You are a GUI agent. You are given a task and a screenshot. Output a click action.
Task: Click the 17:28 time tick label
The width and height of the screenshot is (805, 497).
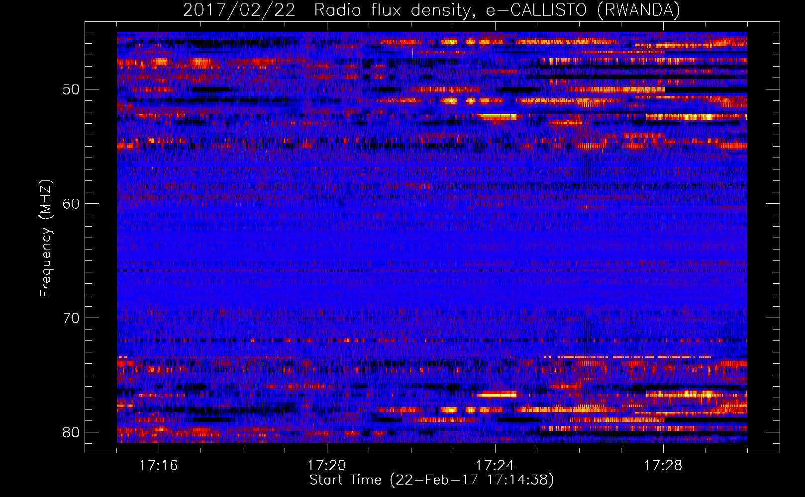pyautogui.click(x=663, y=466)
